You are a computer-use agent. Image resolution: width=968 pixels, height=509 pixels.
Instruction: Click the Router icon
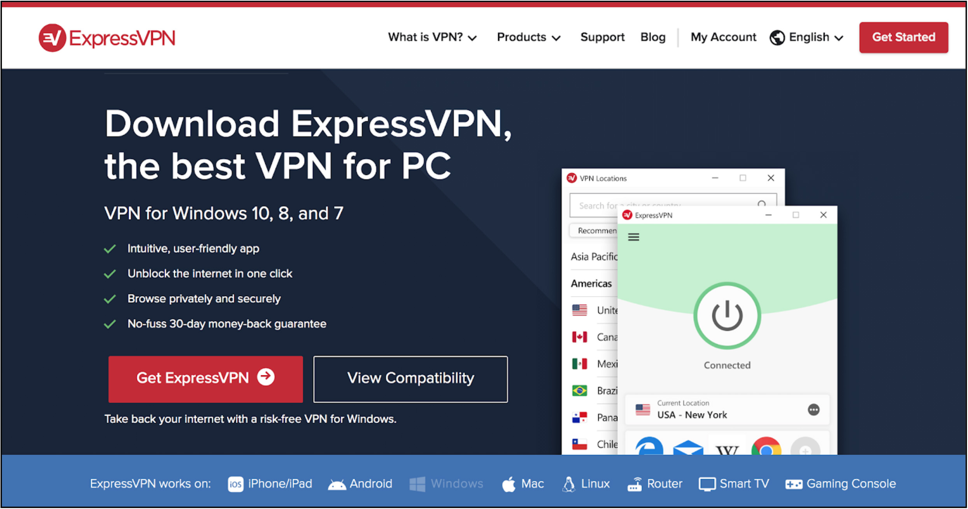point(635,484)
